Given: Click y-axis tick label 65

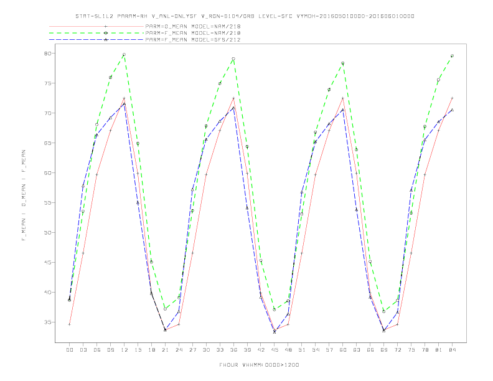Looking at the screenshot, I should (x=47, y=143).
